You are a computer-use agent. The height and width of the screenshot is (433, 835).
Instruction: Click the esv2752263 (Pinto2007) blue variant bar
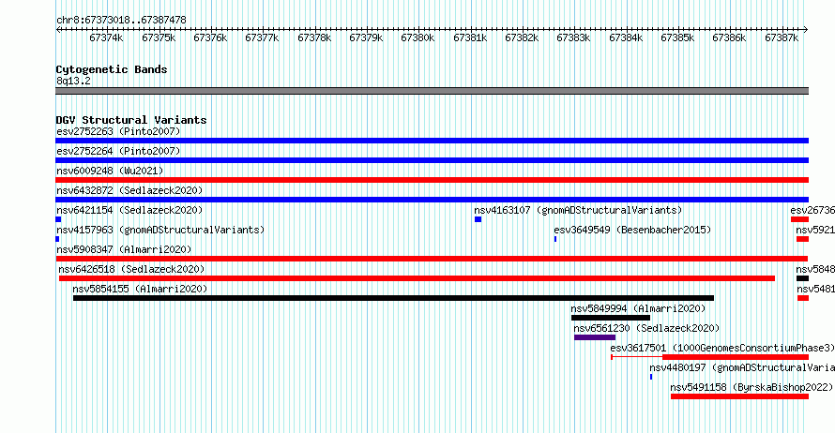click(432, 141)
